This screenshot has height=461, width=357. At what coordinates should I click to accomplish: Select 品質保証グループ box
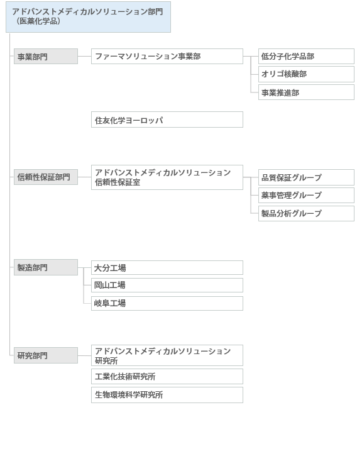306,177
